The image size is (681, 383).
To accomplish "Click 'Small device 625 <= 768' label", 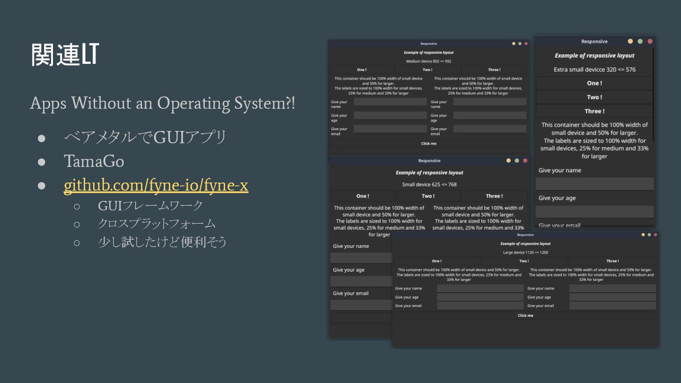I will pos(429,184).
